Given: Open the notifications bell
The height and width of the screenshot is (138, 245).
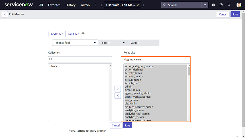Looking at the screenshot, I should pyautogui.click(x=229, y=5).
